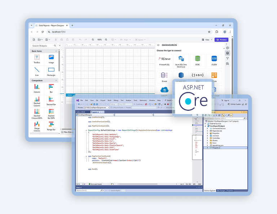Screen dimensions: 277x214
Task: Open the Properties gear icon in right sidebar
Action: pos(228,48)
